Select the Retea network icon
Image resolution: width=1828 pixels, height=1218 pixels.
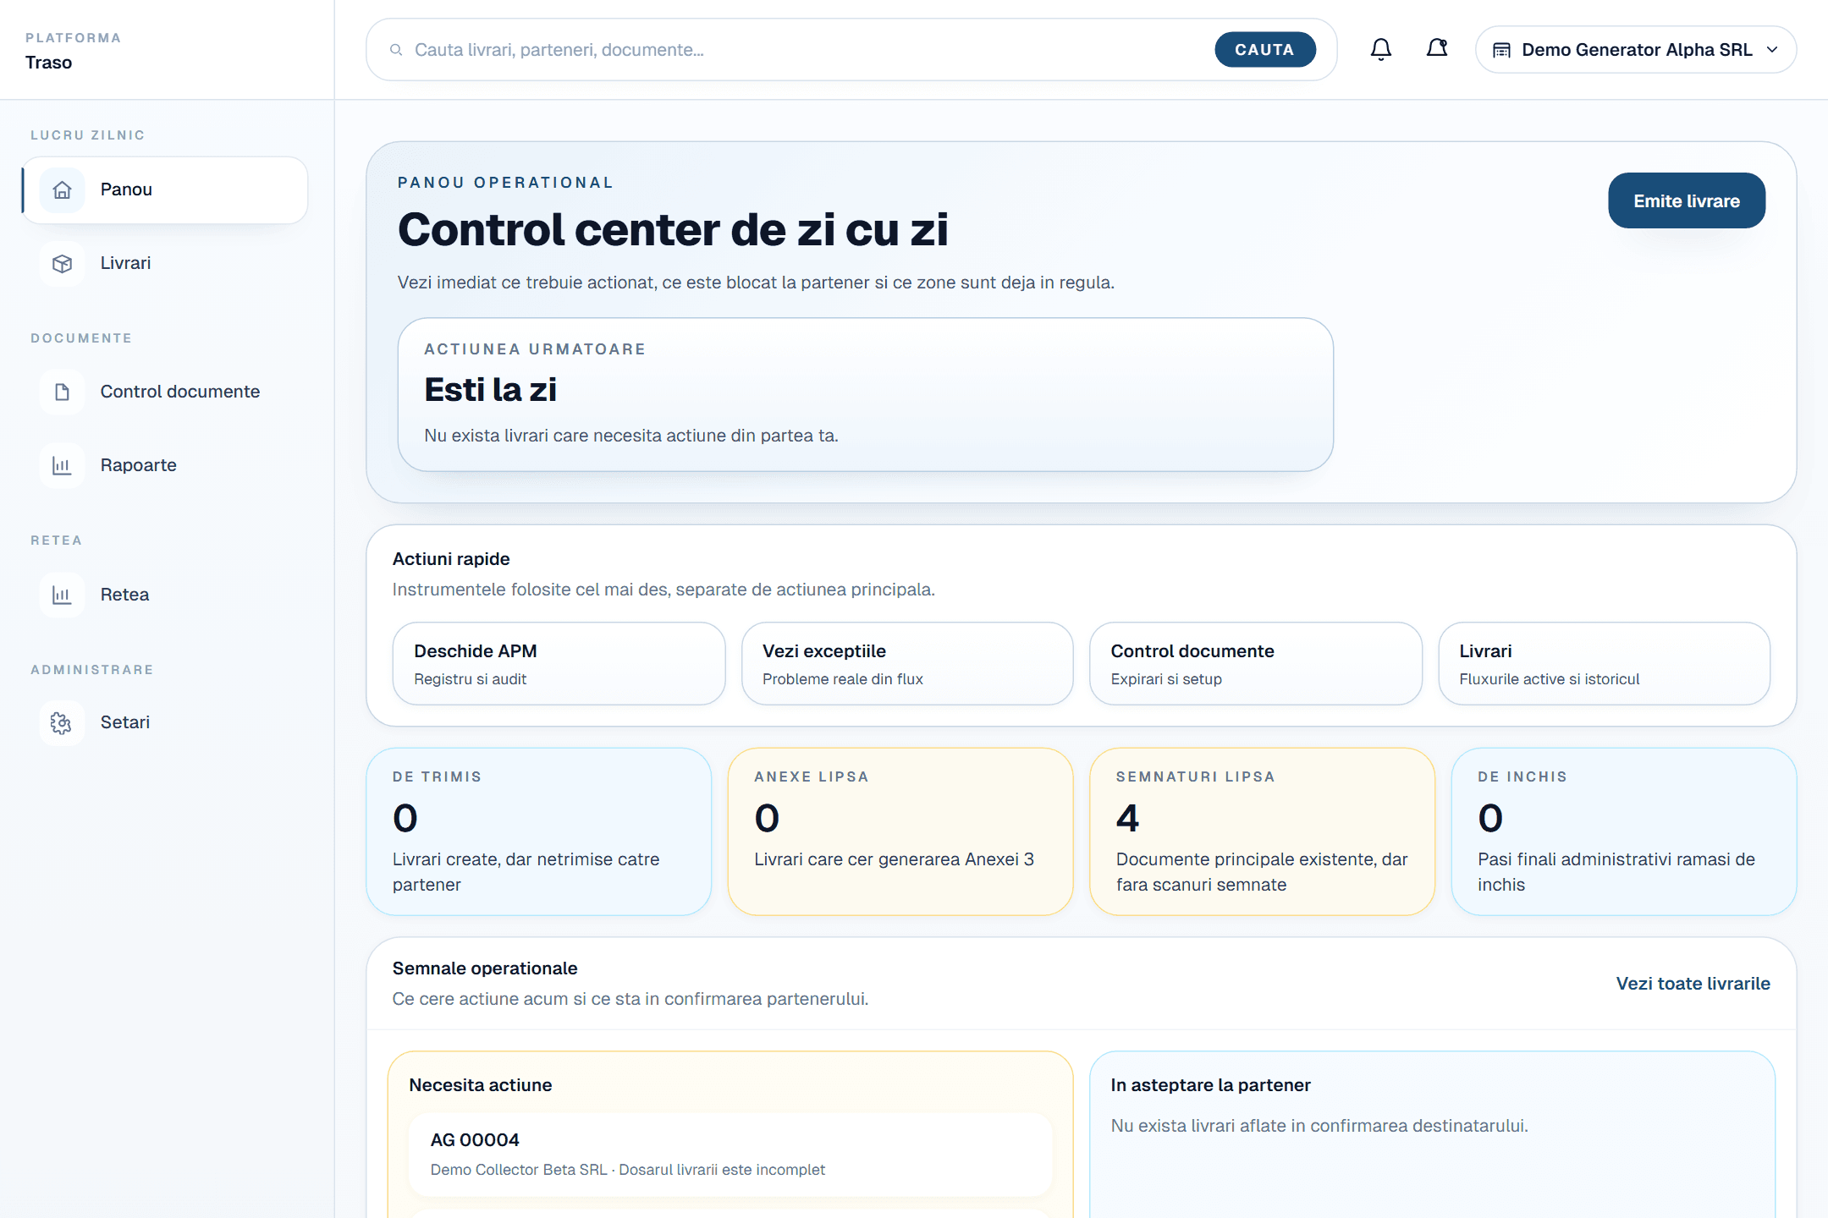pos(62,595)
